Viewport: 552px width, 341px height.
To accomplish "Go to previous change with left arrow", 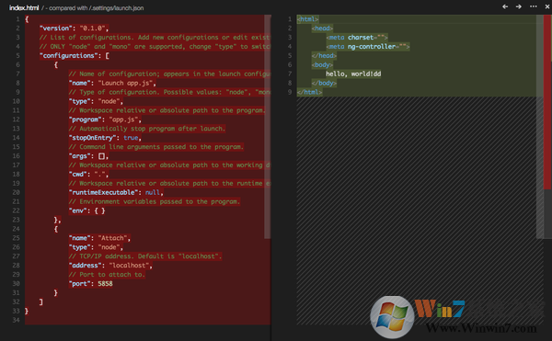I will click(505, 6).
